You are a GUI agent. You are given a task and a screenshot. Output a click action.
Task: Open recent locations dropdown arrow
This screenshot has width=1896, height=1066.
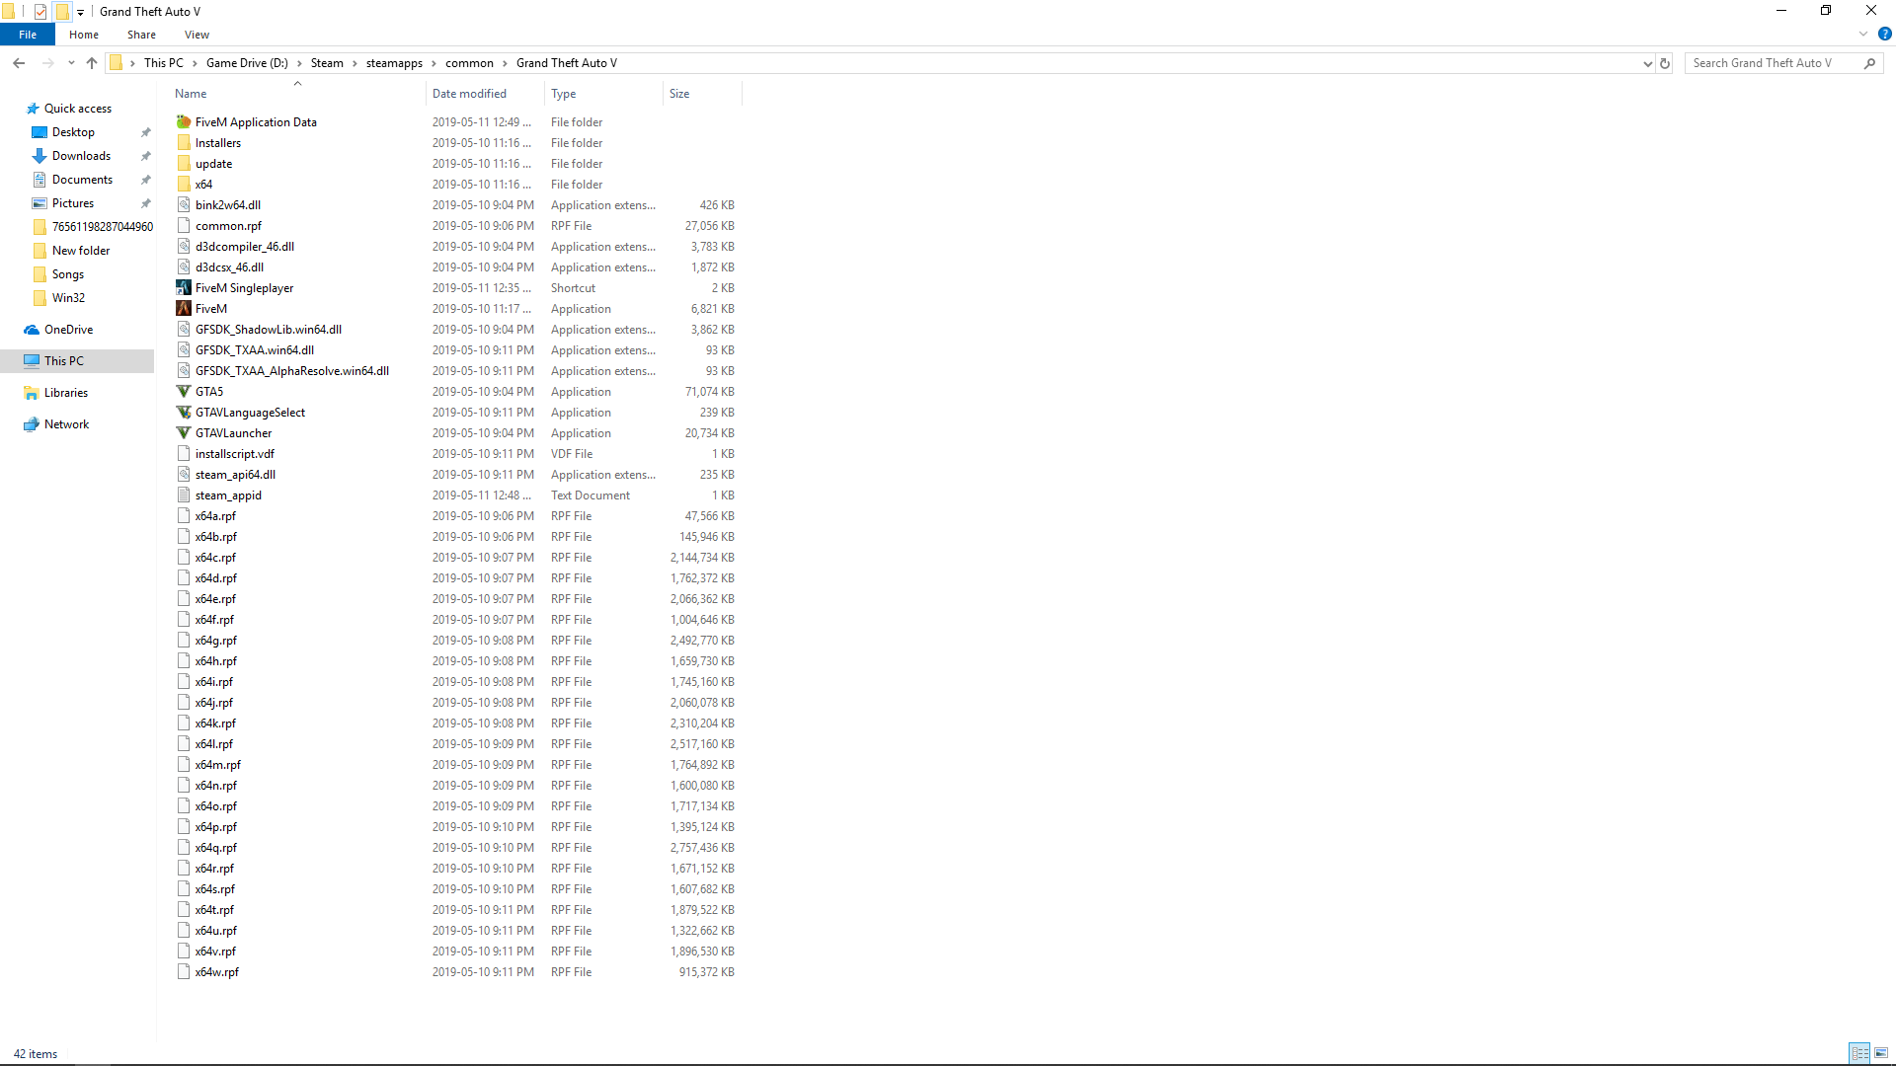click(x=71, y=63)
